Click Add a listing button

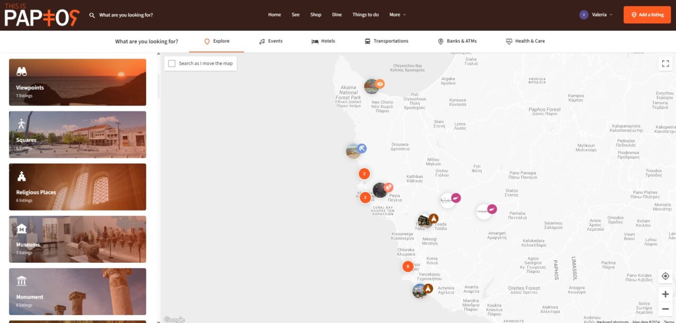pyautogui.click(x=647, y=15)
